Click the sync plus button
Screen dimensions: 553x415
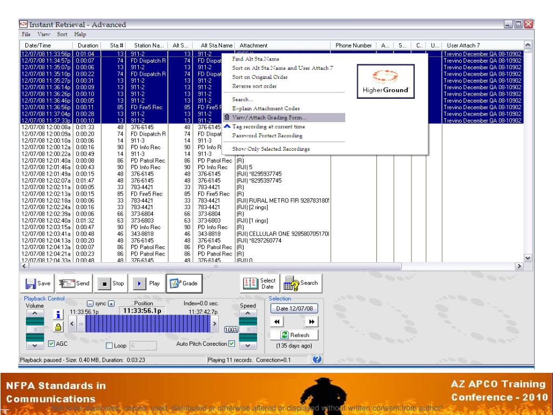pyautogui.click(x=111, y=304)
